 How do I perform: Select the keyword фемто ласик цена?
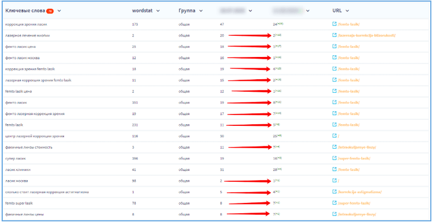[21, 47]
